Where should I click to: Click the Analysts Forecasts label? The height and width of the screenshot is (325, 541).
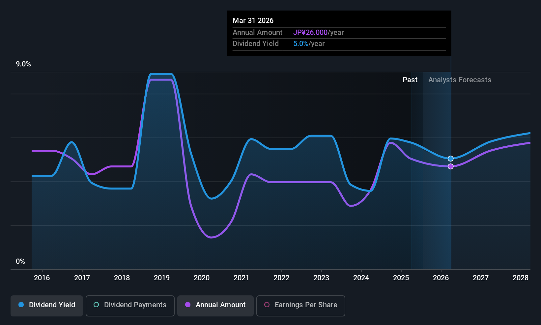(460, 80)
